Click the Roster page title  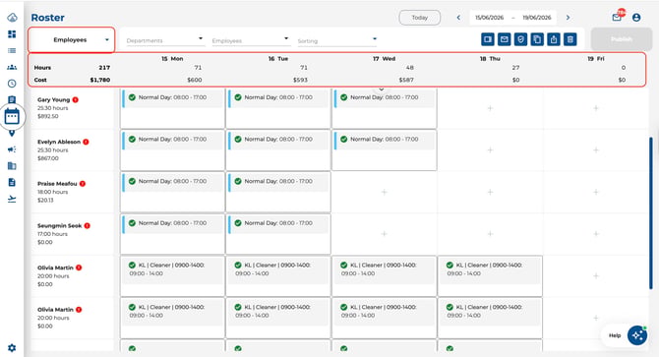pyautogui.click(x=47, y=18)
